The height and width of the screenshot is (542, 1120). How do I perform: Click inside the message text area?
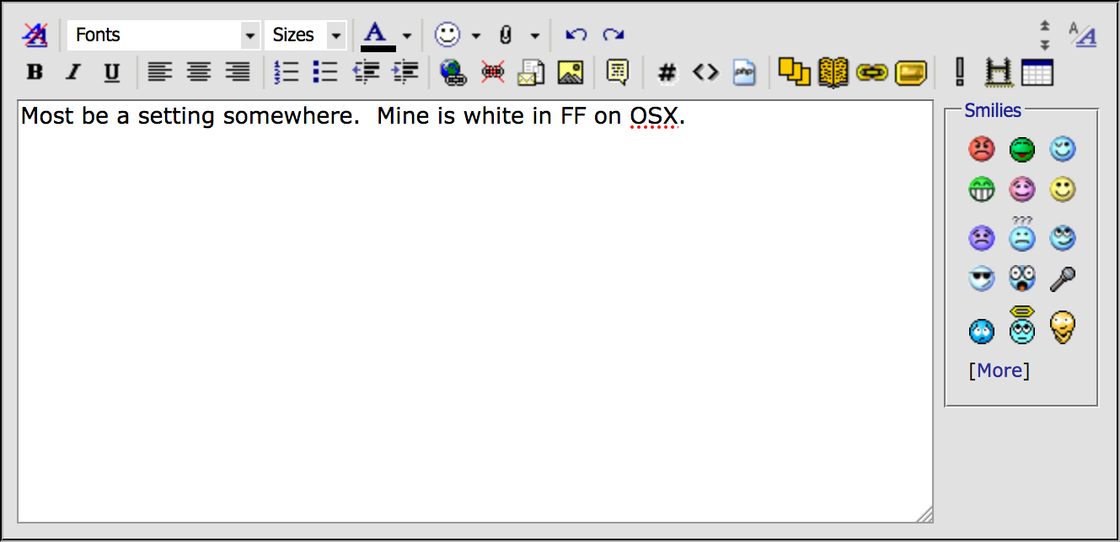pyautogui.click(x=475, y=312)
